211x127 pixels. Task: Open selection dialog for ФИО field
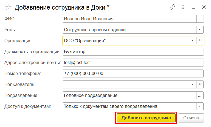coord(200,19)
